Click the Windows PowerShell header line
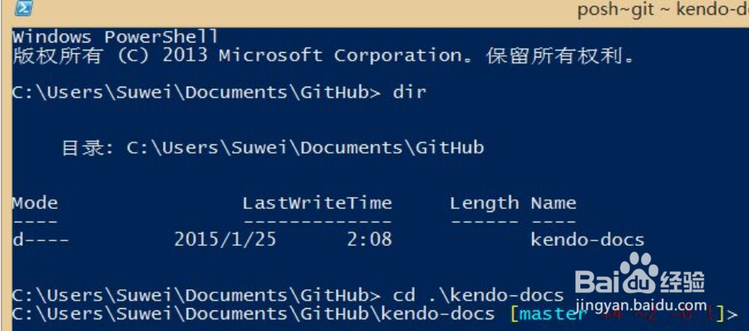Viewport: 749px width, 331px height. (x=115, y=37)
